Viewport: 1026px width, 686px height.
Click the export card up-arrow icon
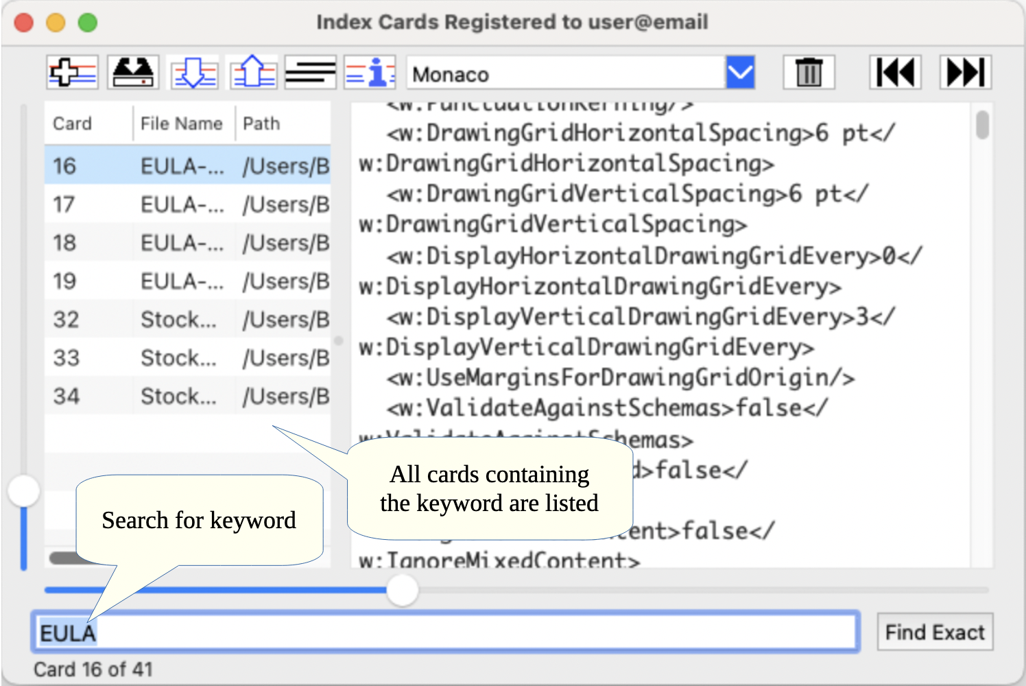click(x=253, y=73)
